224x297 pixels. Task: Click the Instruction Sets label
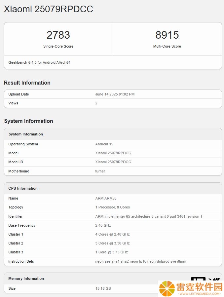21,261
